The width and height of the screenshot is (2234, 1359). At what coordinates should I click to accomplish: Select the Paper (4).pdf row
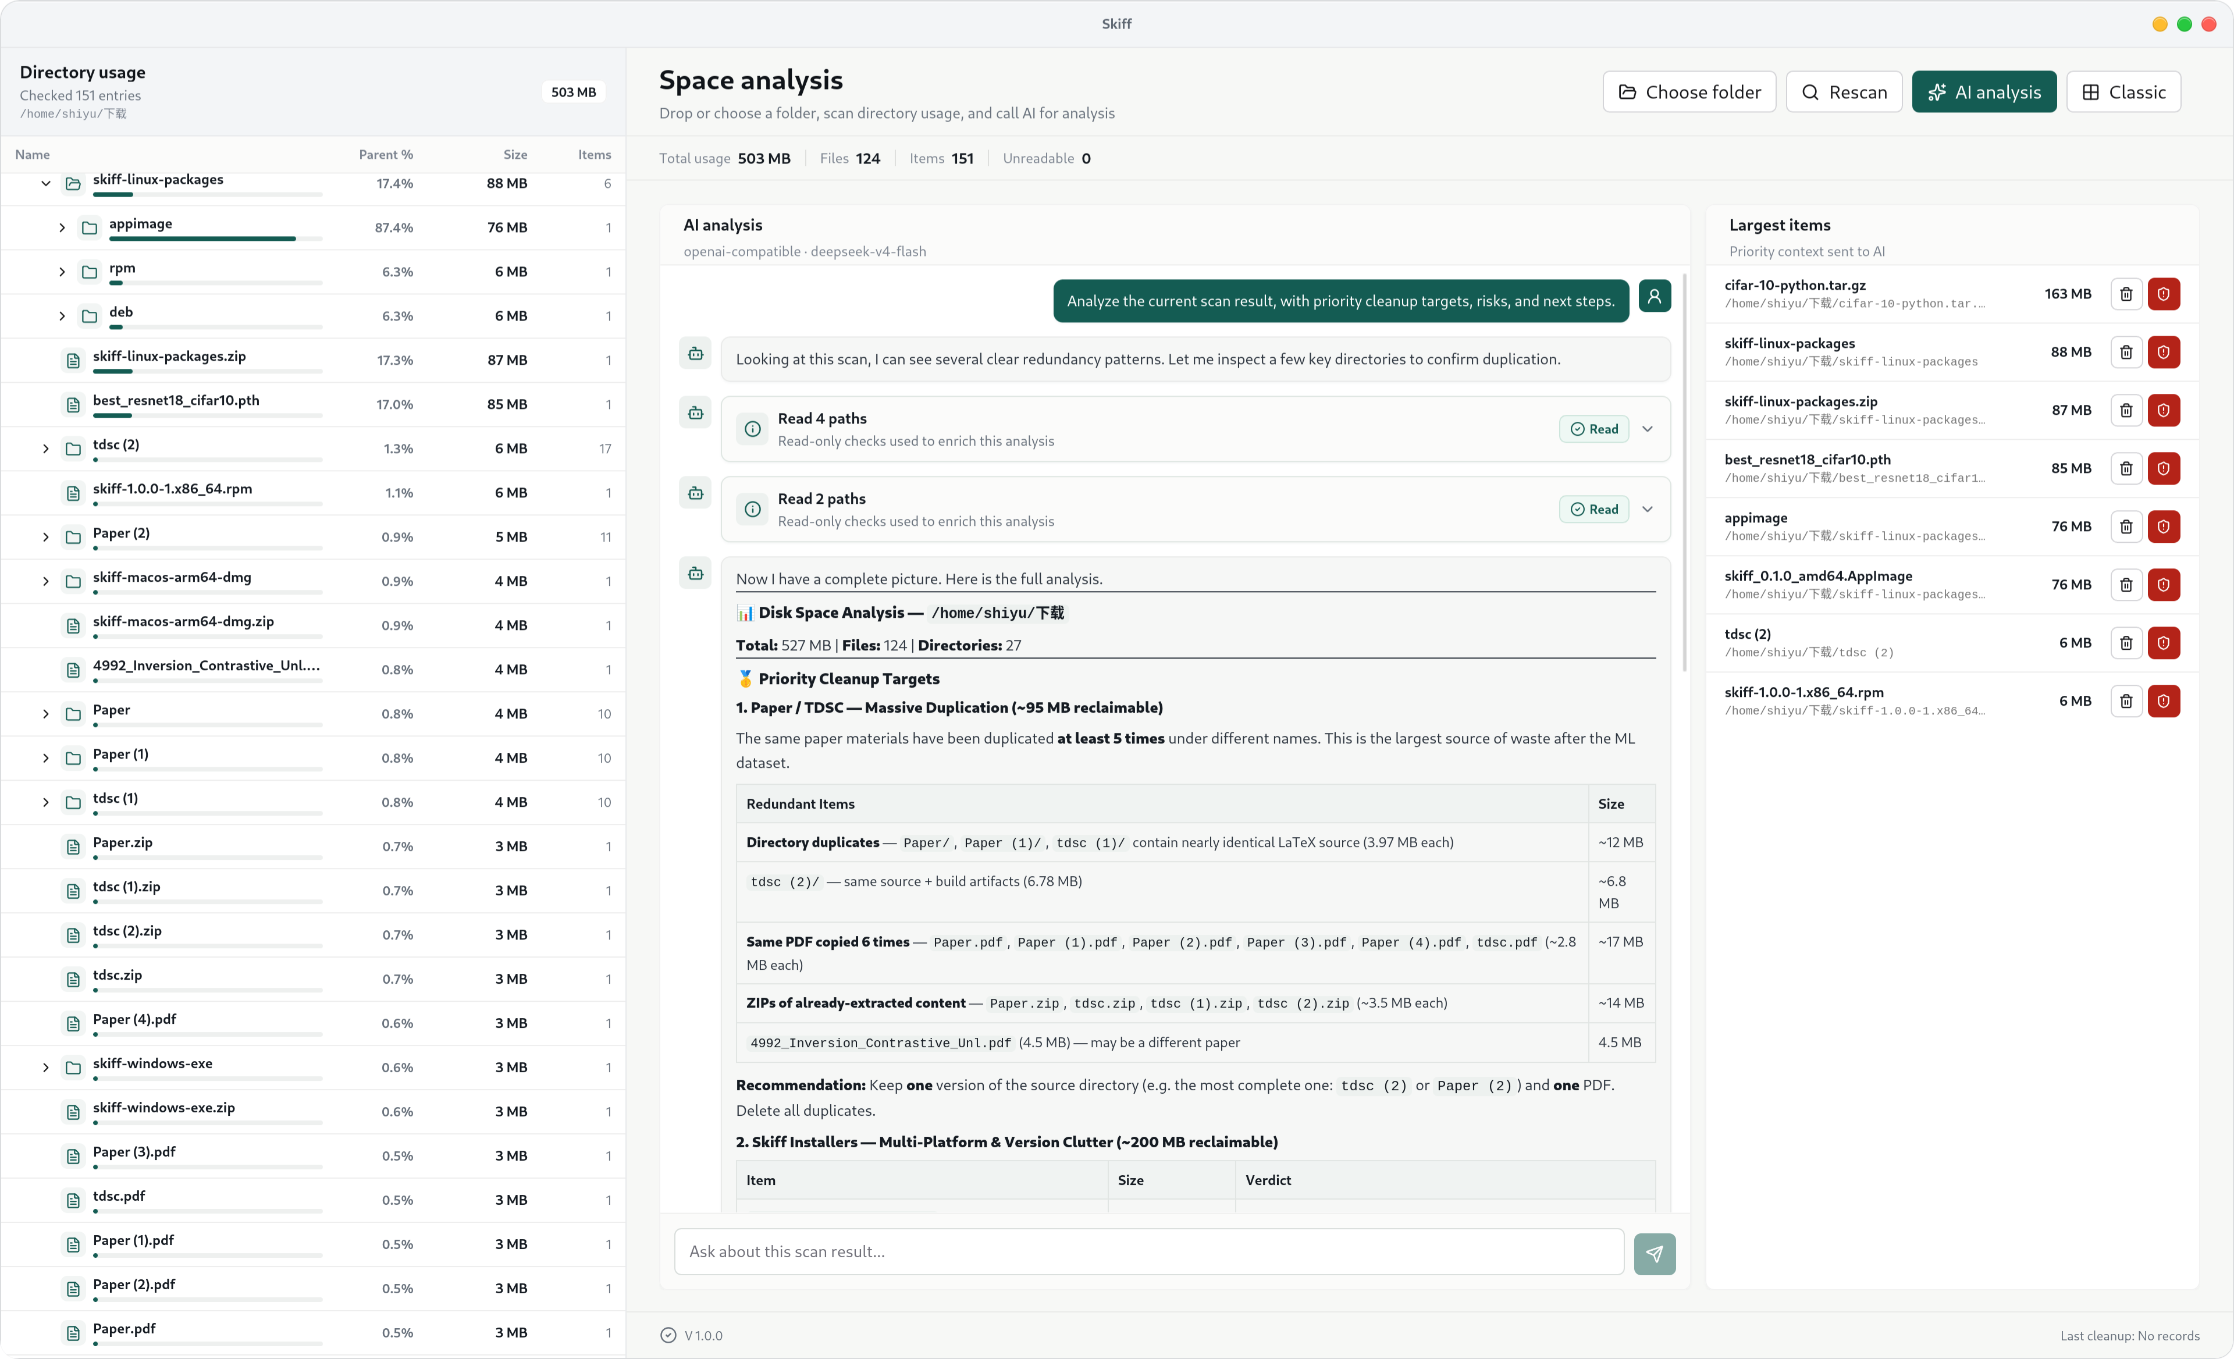point(313,1023)
